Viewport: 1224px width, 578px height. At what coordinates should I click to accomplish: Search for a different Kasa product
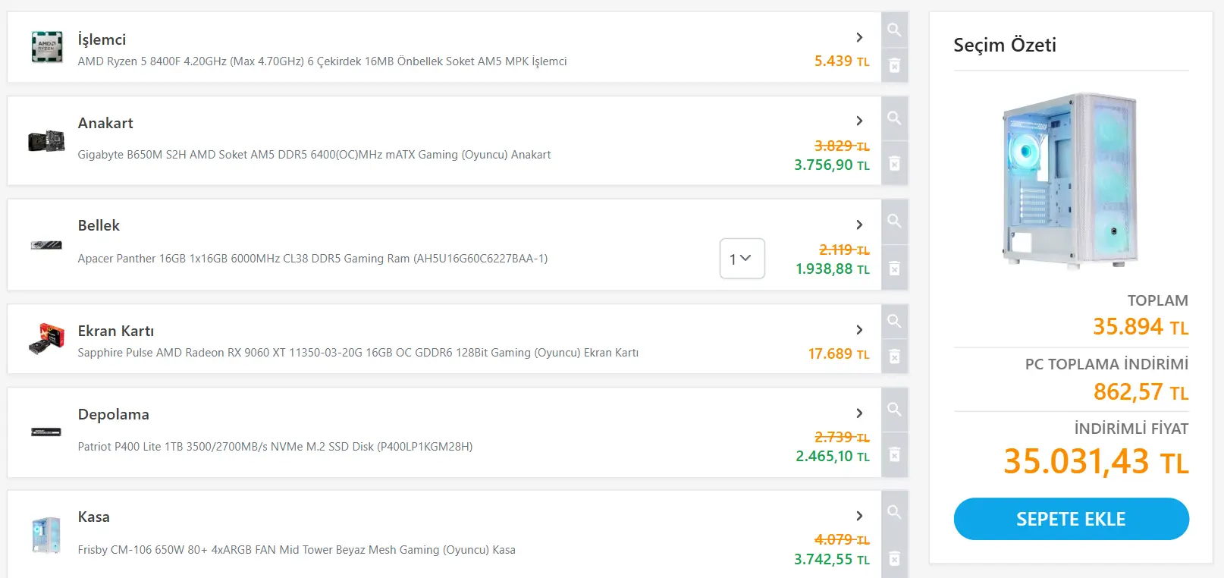895,513
